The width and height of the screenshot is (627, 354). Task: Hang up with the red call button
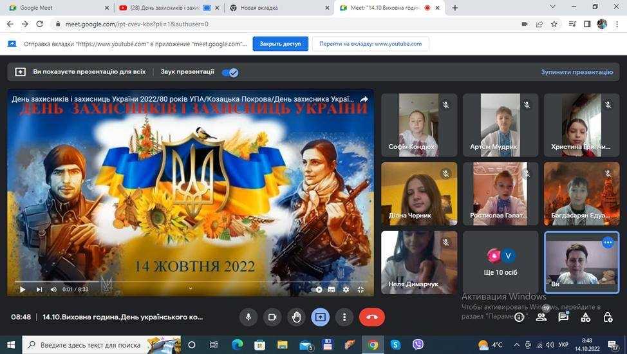pos(371,317)
